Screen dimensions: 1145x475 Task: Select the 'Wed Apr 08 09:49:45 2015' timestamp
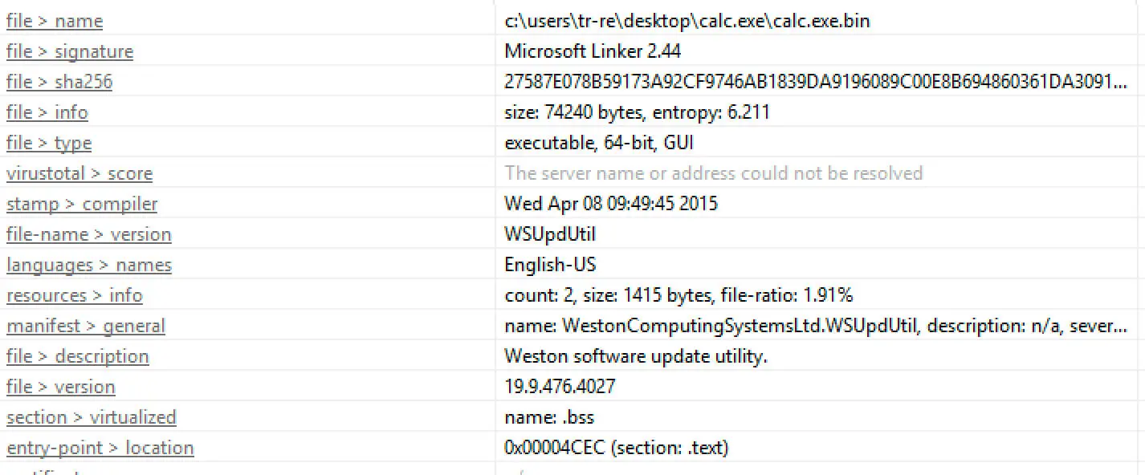[x=611, y=205]
